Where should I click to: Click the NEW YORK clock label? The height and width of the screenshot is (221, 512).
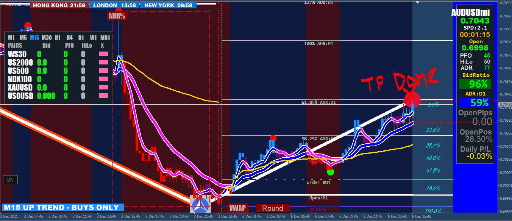(168, 5)
